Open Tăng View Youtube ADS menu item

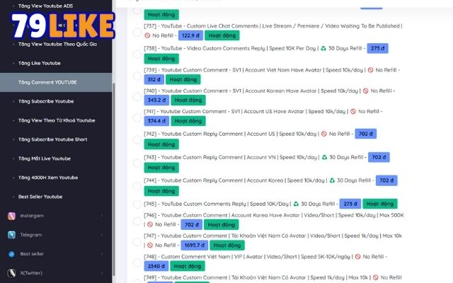[x=45, y=6]
